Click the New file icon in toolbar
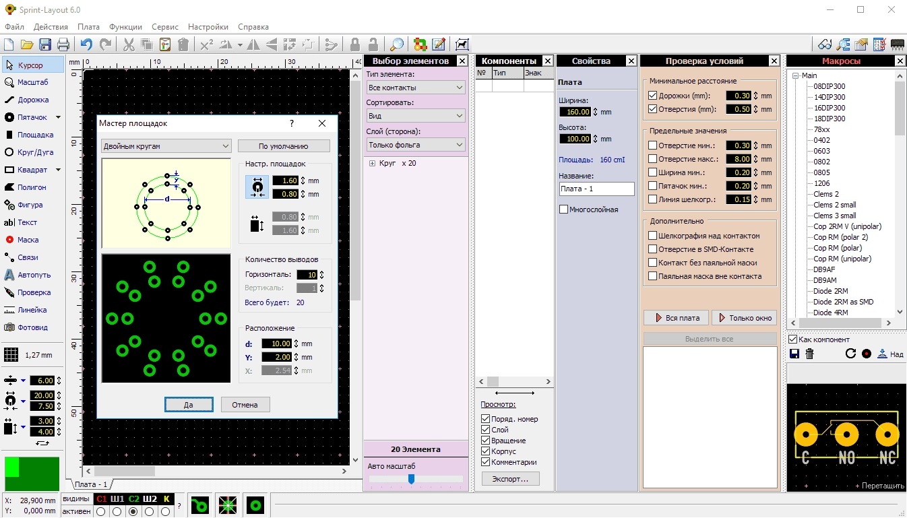907x518 pixels. [x=9, y=44]
